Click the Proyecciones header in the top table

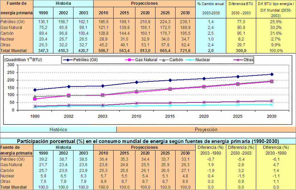click(x=144, y=3)
